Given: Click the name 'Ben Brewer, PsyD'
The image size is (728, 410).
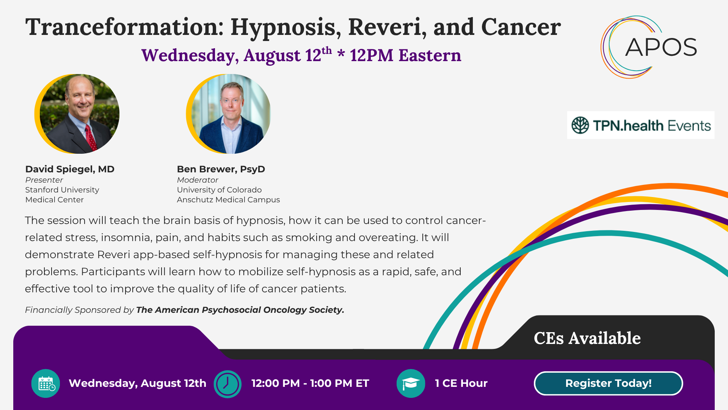Looking at the screenshot, I should [x=221, y=169].
